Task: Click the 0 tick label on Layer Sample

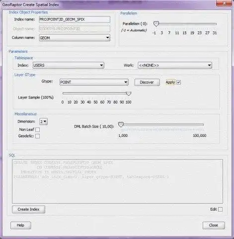Action: coord(63,102)
